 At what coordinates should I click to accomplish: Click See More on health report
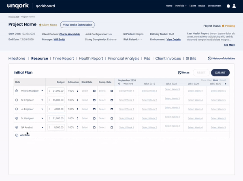click(x=229, y=45)
